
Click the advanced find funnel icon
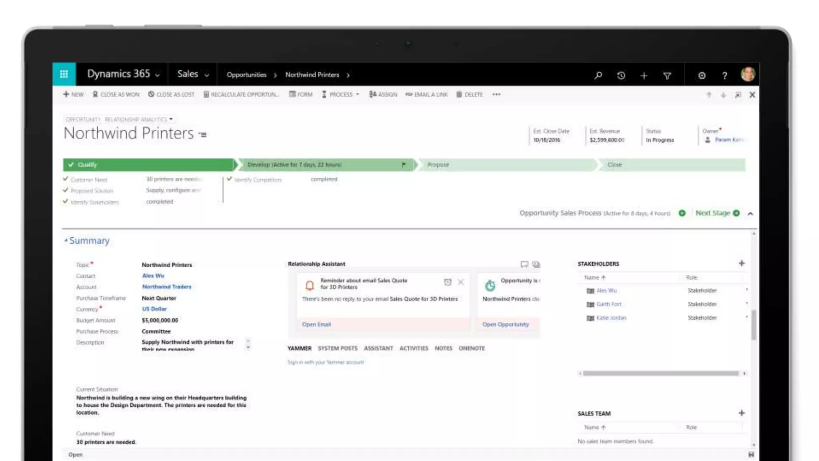coord(667,75)
